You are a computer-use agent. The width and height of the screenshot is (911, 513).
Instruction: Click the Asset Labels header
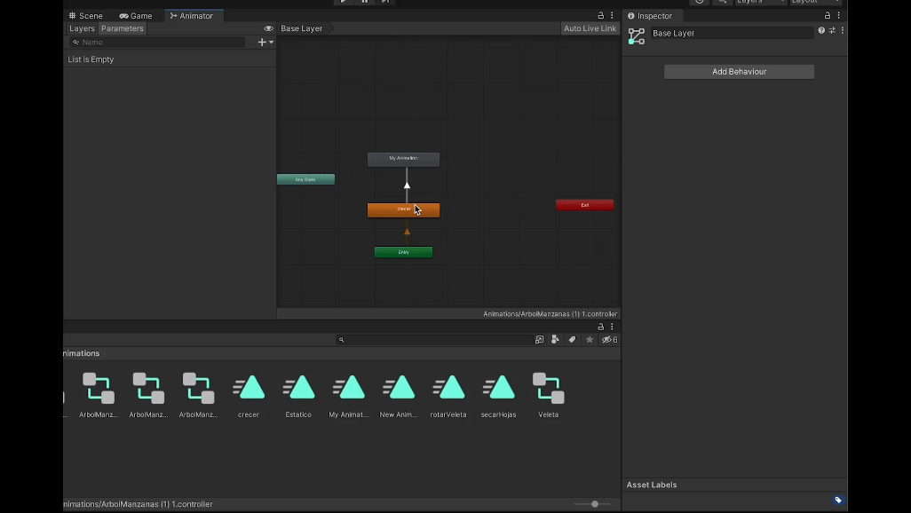pos(652,485)
